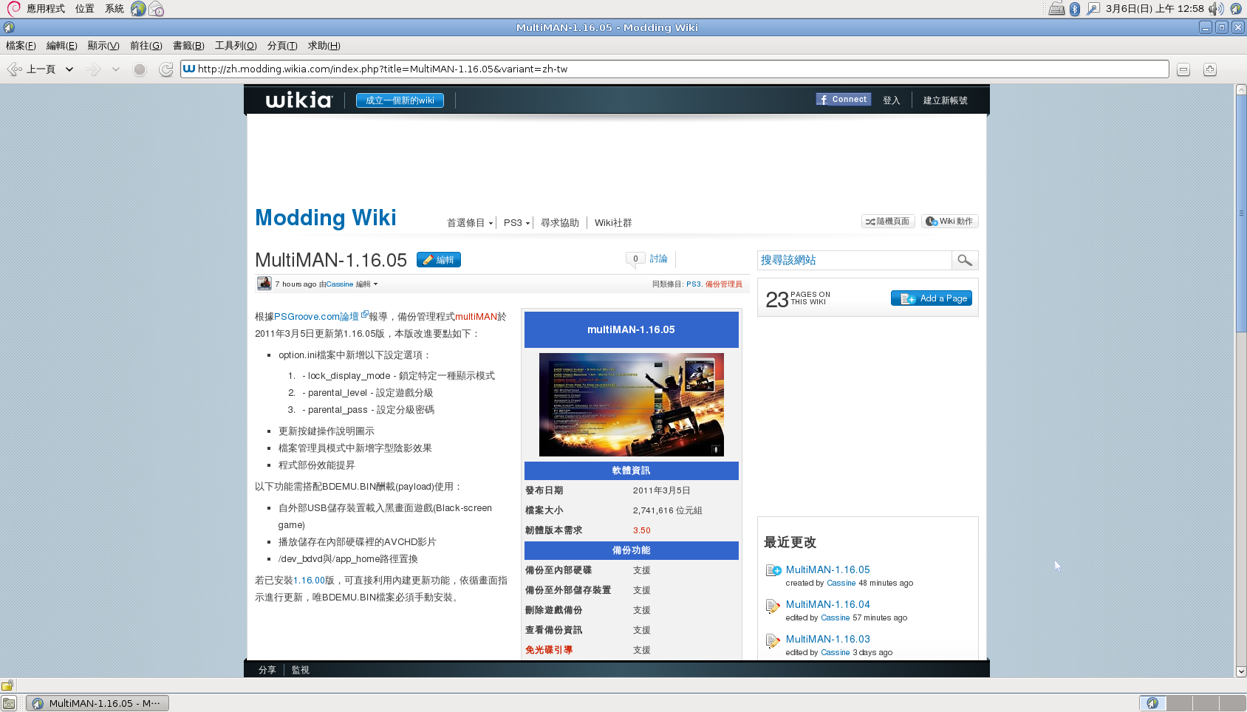Expand the PS3 navigation dropdown

(x=527, y=223)
